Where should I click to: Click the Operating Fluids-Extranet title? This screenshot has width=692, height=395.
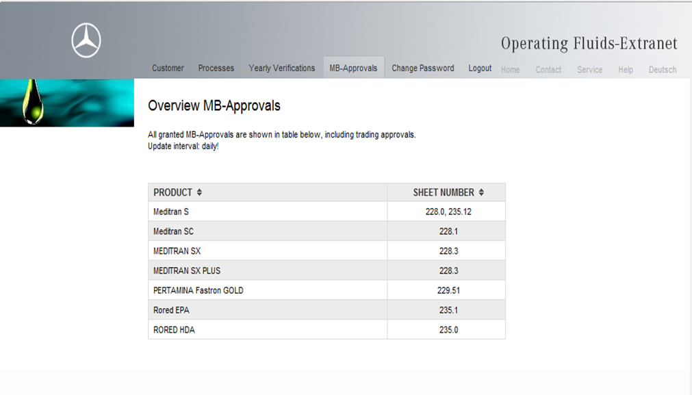589,43
